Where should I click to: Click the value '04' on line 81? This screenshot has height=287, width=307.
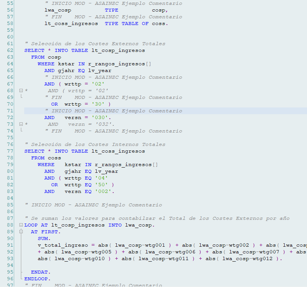pos(101,178)
